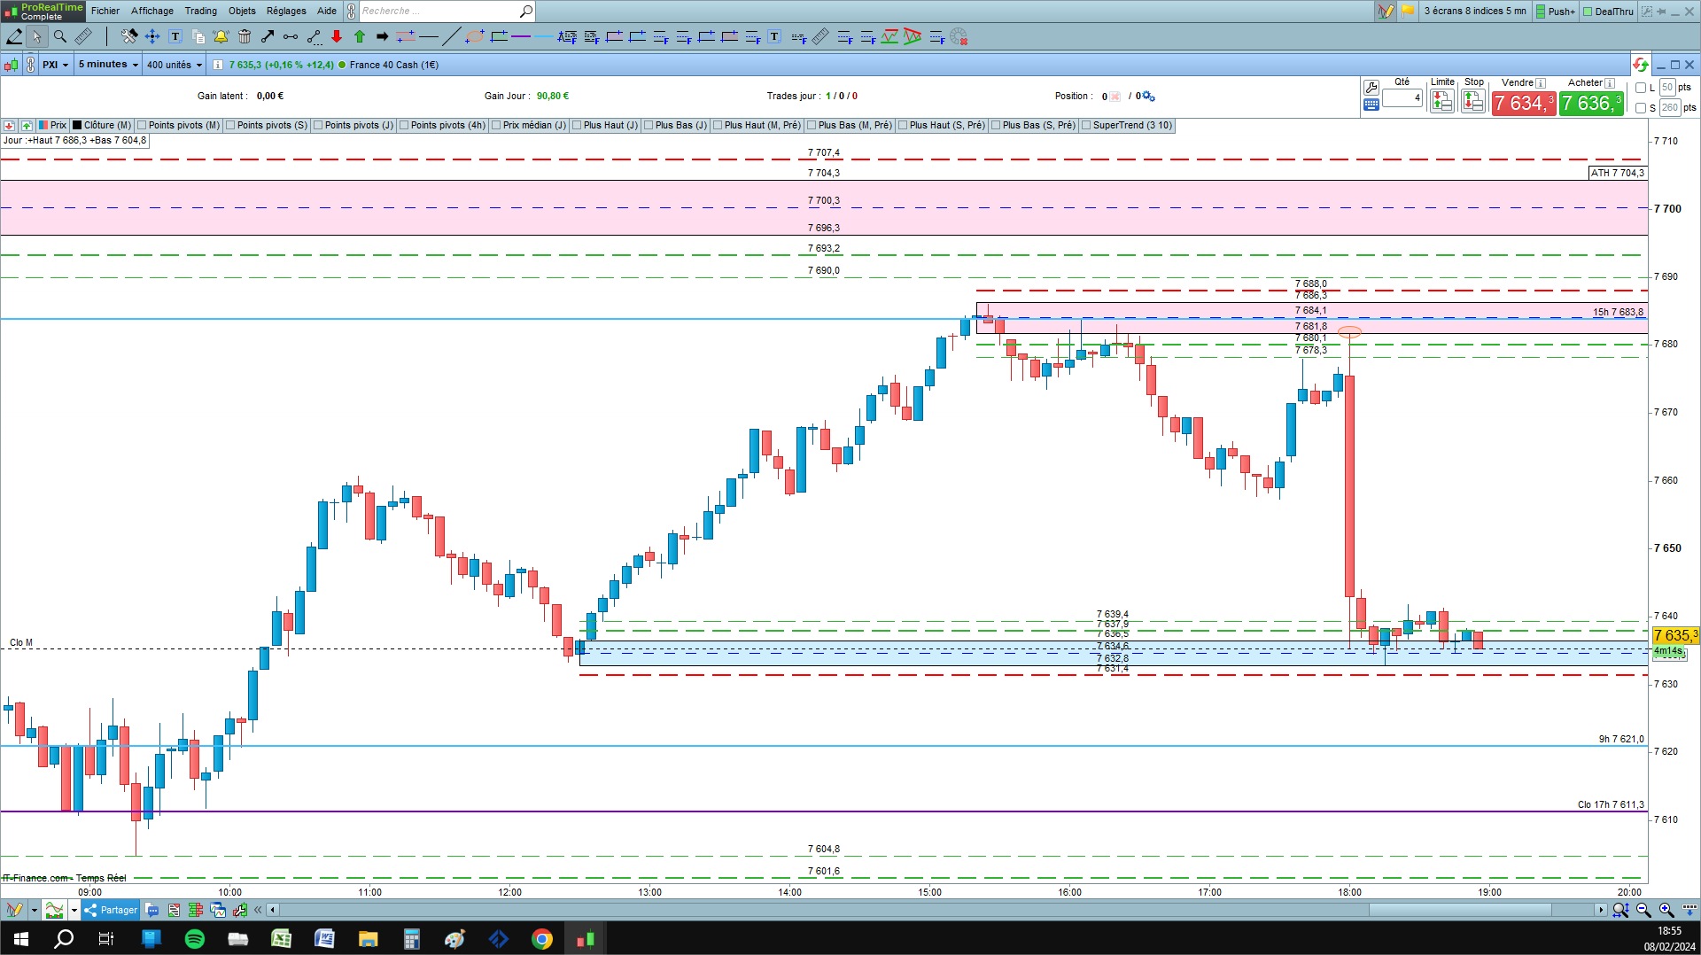Open info icon next to Acheter
This screenshot has width=1701, height=955.
tap(1610, 83)
